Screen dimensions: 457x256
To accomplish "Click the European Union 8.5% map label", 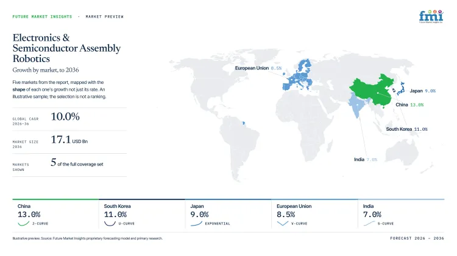I will click(258, 68).
